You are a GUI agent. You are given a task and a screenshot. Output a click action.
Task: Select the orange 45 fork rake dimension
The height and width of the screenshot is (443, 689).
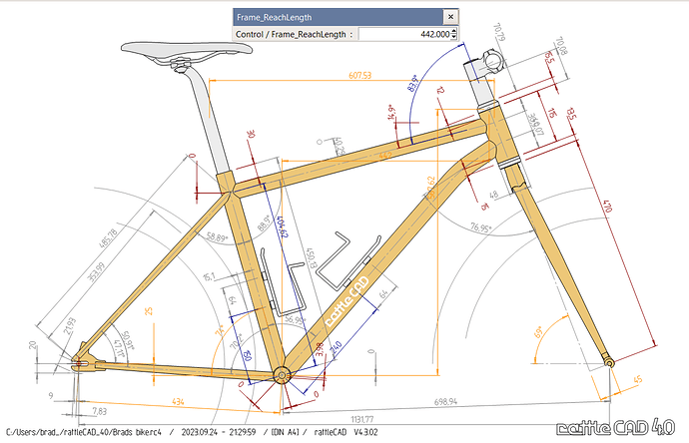(638, 379)
